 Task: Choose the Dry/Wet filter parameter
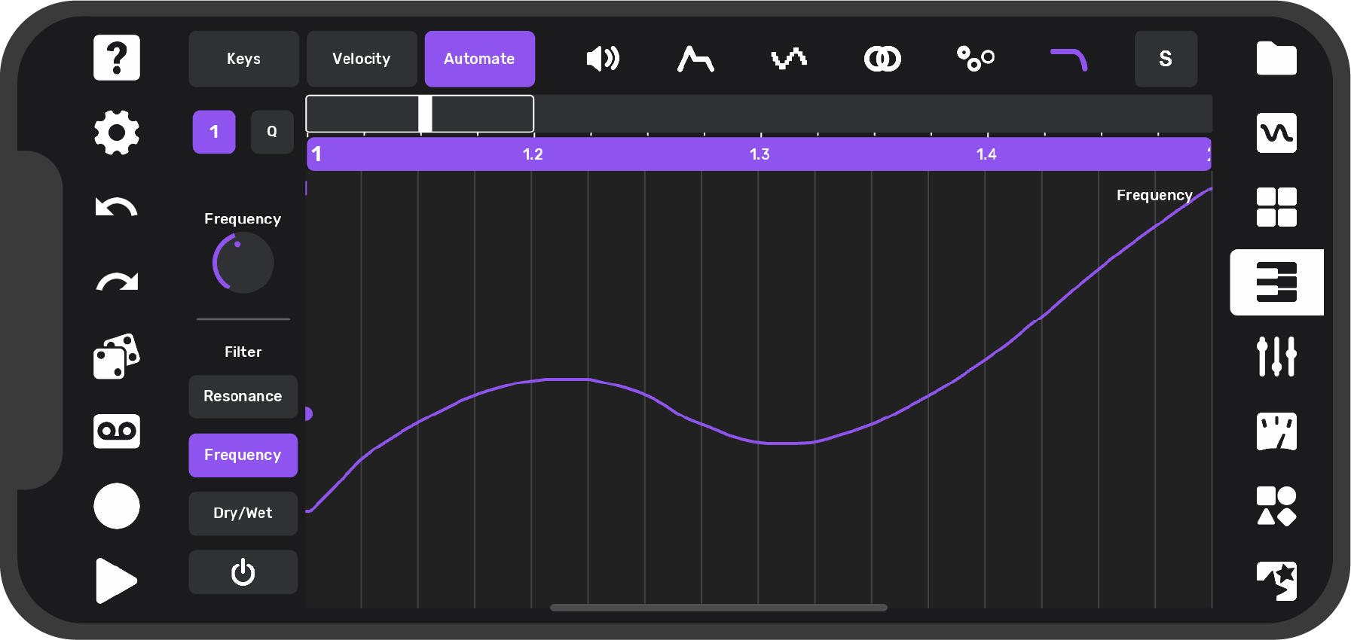point(243,514)
